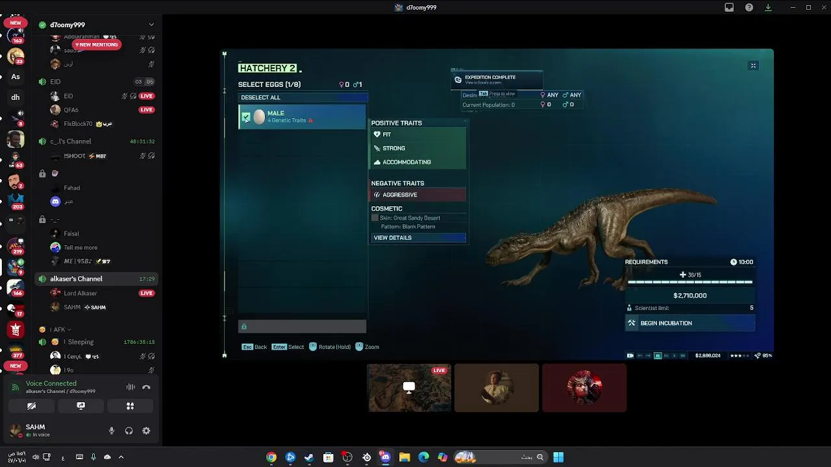Open the Discord inbox icon in title bar
This screenshot has height=467, width=831.
coord(729,7)
